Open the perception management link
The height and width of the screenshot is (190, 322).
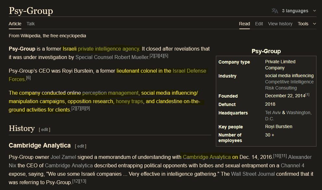tap(110, 93)
